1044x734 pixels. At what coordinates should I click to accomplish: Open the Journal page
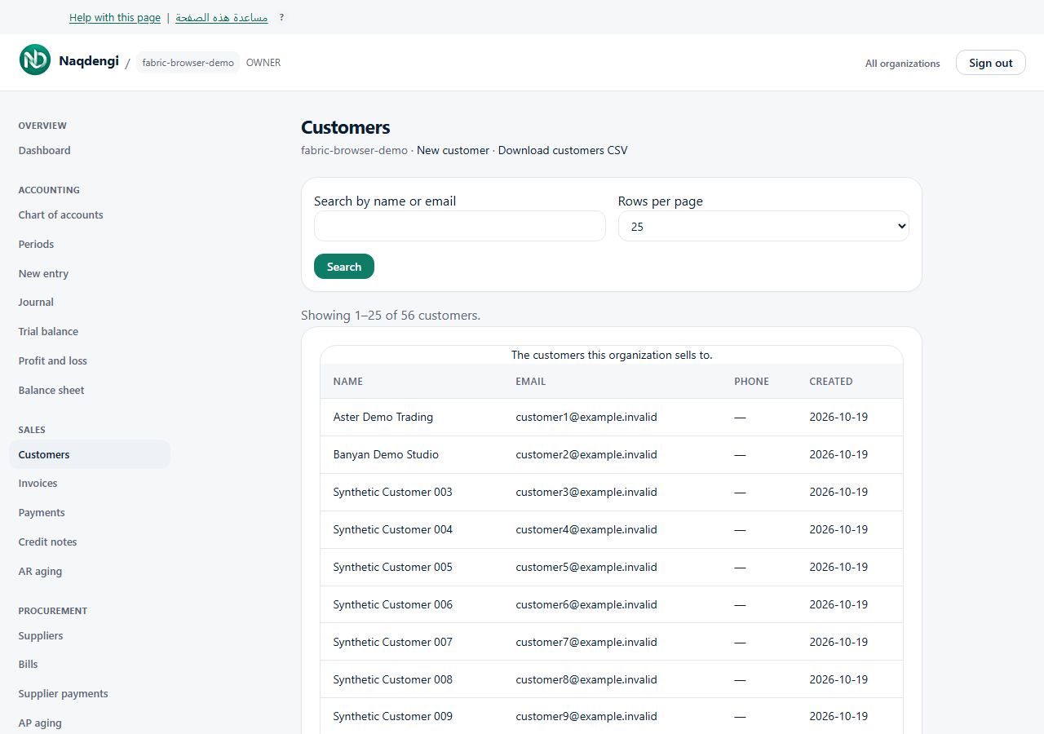[37, 302]
